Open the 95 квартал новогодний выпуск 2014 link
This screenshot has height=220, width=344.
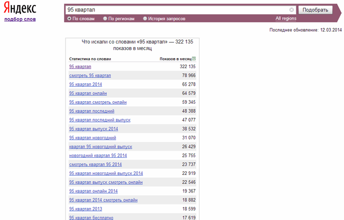tap(106, 173)
